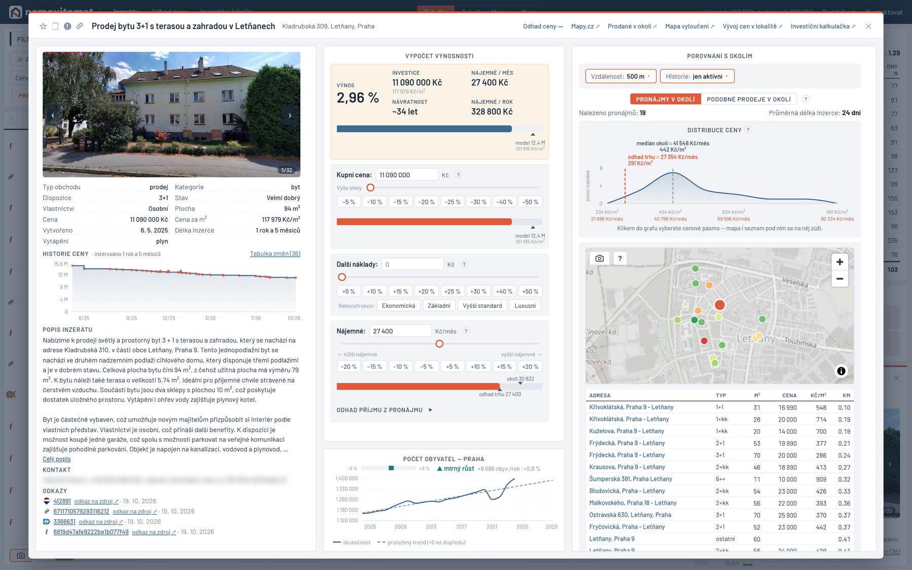Apply −10 % discount to purchase price
Viewport: 912px width, 570px height.
point(374,202)
